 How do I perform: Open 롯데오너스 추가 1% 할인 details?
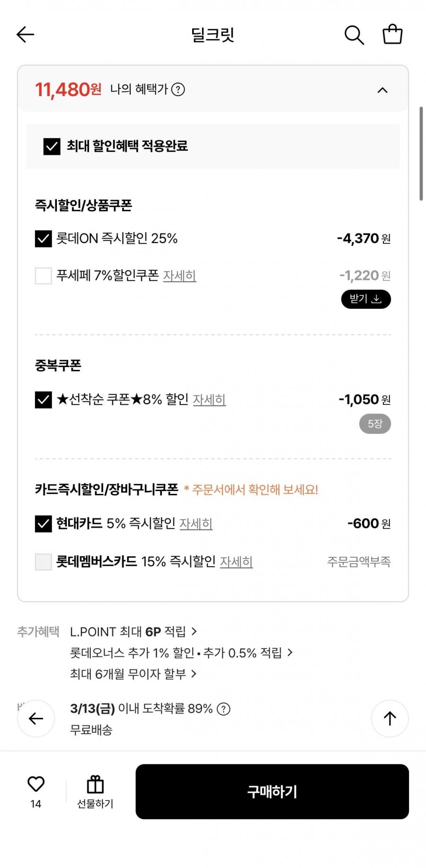click(181, 653)
